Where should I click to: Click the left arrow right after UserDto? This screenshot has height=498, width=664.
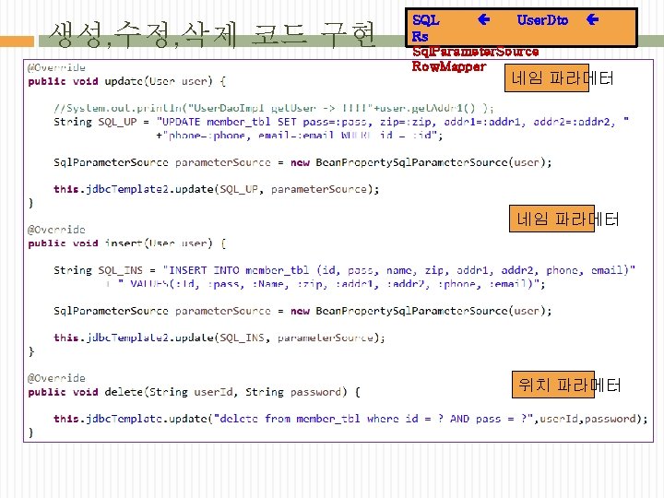click(x=592, y=19)
